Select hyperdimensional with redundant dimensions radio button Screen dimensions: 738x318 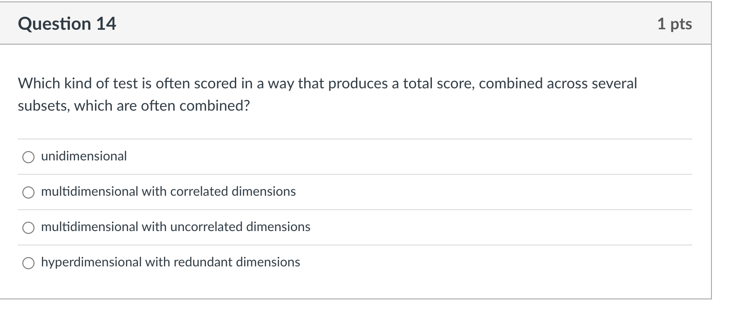28,263
